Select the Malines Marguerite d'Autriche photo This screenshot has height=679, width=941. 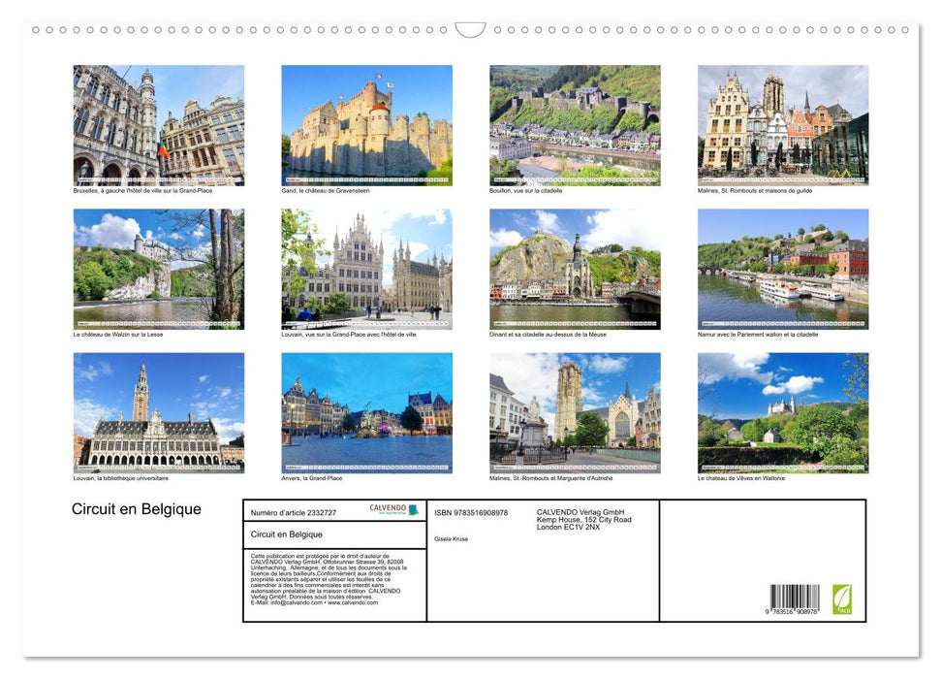pos(575,413)
